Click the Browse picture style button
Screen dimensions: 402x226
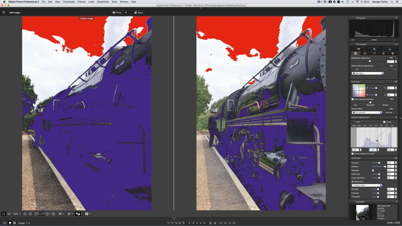(x=389, y=113)
